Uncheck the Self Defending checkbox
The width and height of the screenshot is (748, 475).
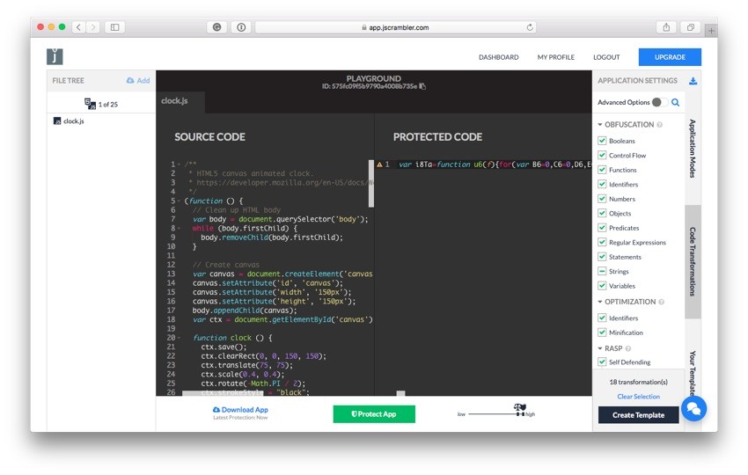coord(602,362)
